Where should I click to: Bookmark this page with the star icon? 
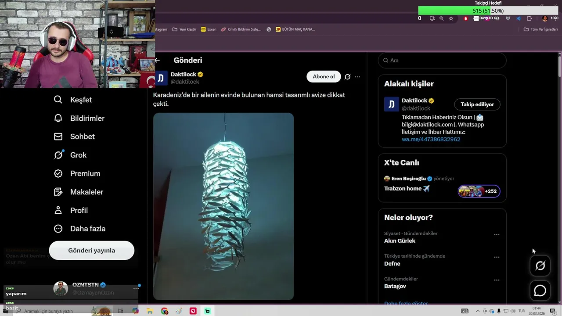click(x=451, y=18)
